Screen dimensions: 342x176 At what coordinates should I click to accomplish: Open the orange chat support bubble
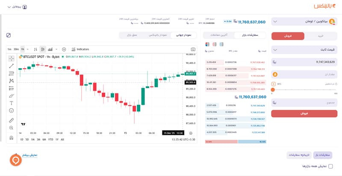[x=16, y=160]
